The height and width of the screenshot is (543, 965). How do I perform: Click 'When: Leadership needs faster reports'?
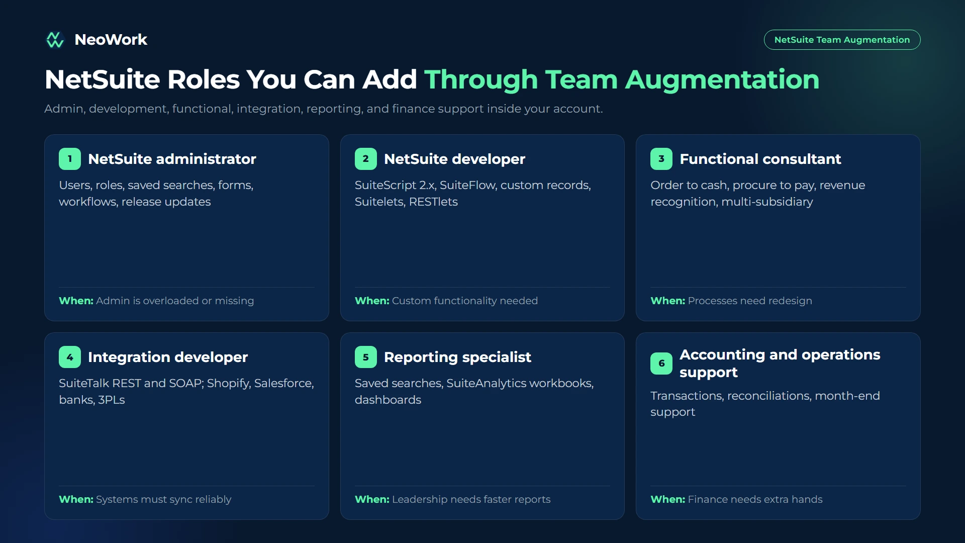pyautogui.click(x=452, y=499)
